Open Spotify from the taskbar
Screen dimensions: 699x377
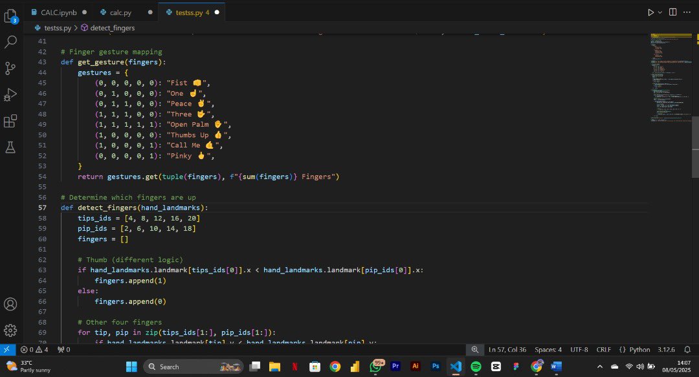pos(476,366)
